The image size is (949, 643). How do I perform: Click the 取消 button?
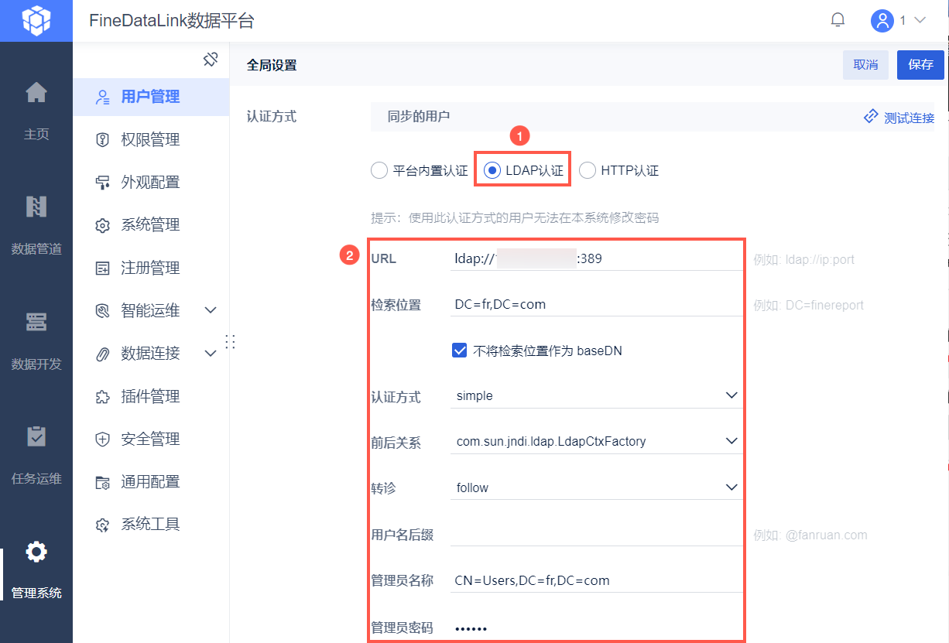click(x=865, y=65)
